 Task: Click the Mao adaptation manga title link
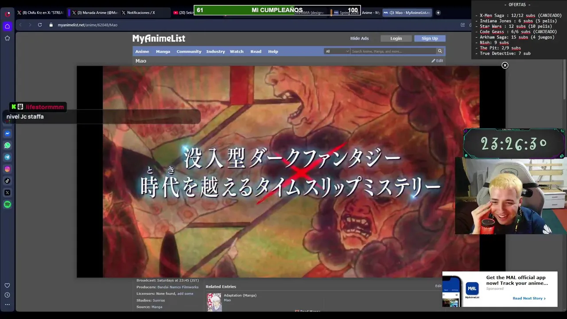(227, 300)
